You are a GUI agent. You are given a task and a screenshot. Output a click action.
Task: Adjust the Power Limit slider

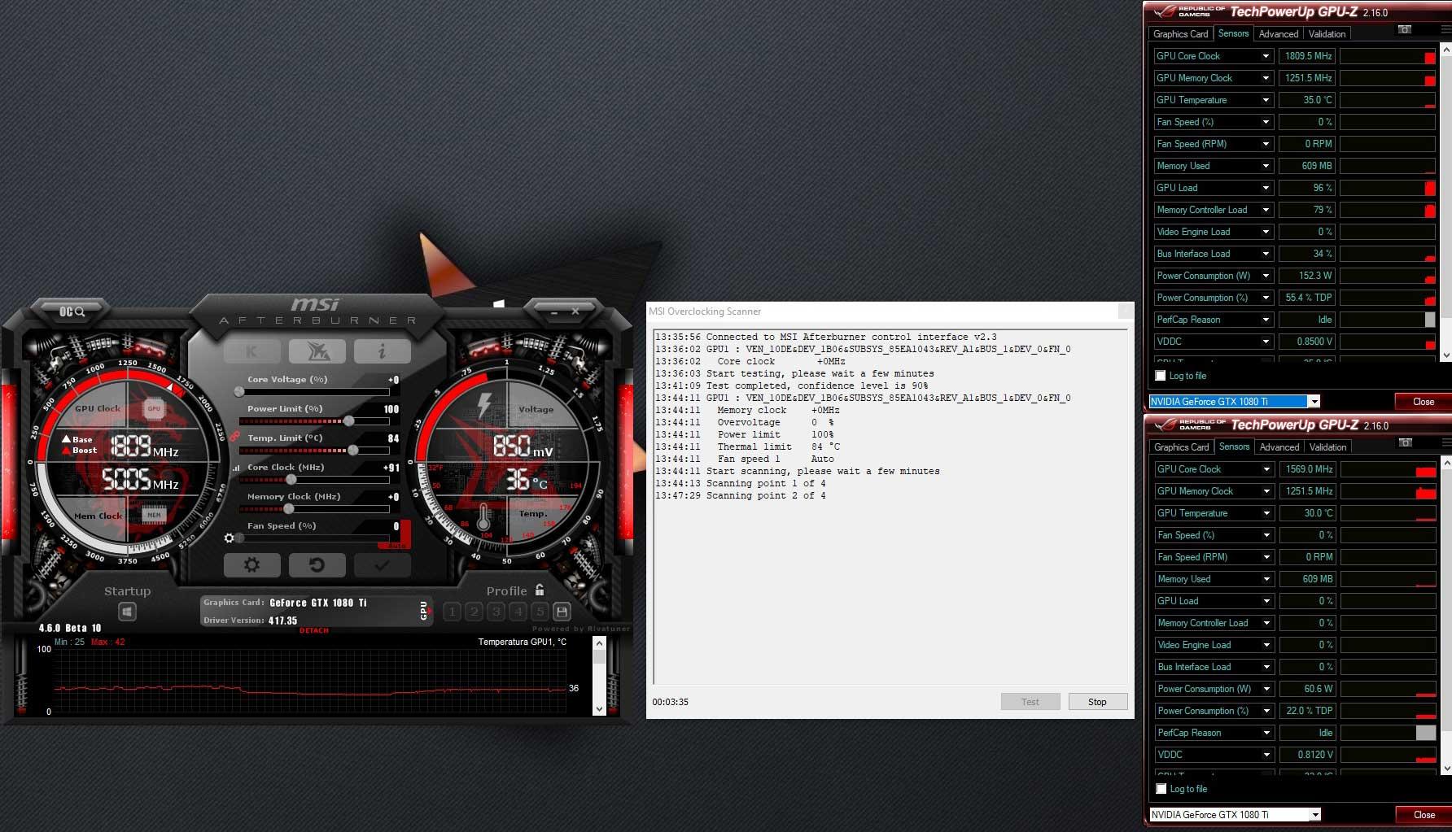314,421
